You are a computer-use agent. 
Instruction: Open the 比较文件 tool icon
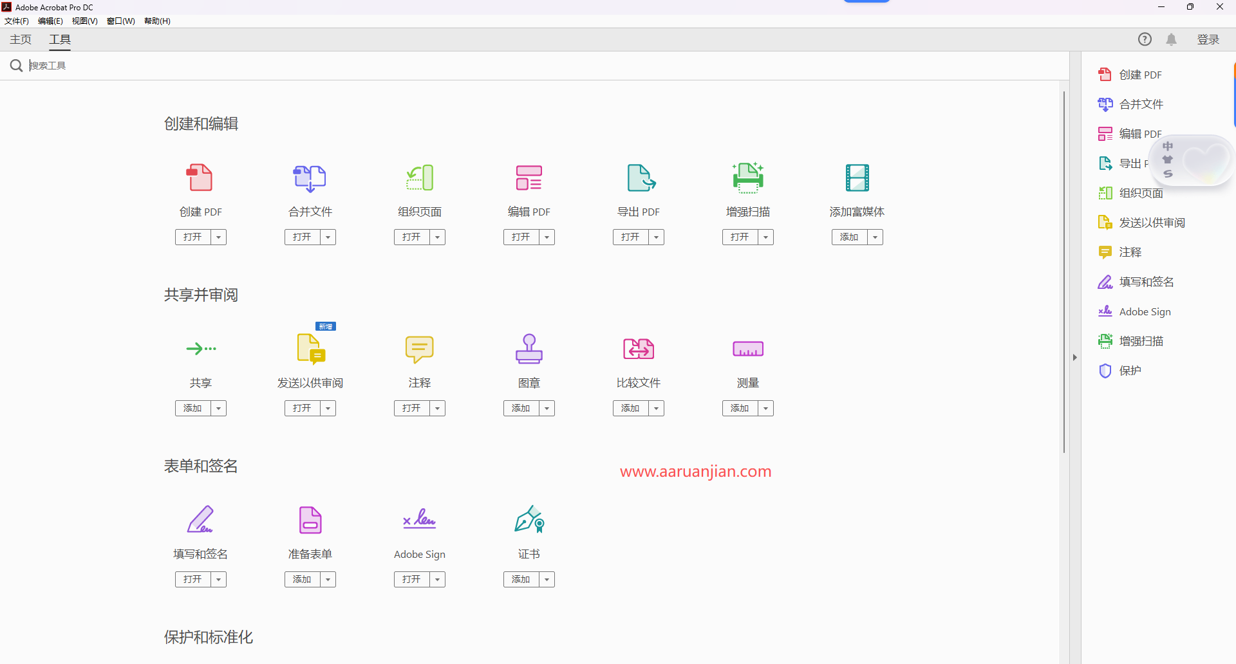(638, 349)
